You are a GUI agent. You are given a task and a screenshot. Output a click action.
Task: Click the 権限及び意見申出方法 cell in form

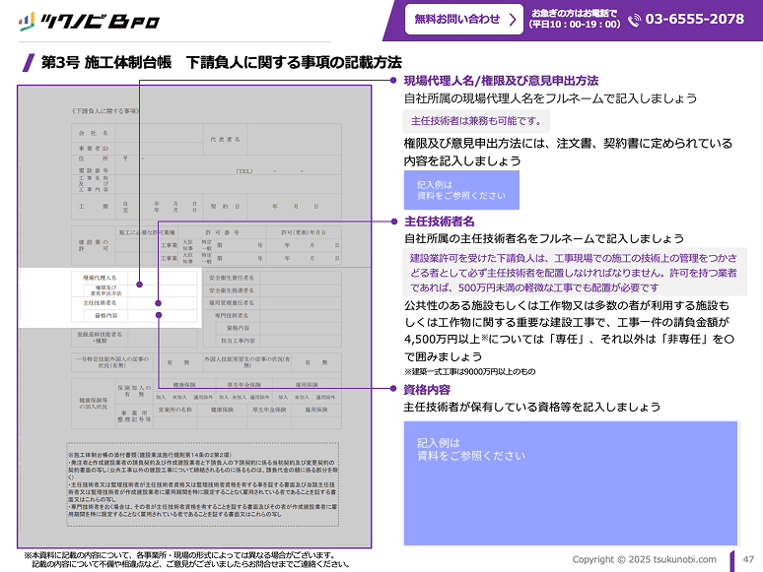tap(106, 290)
